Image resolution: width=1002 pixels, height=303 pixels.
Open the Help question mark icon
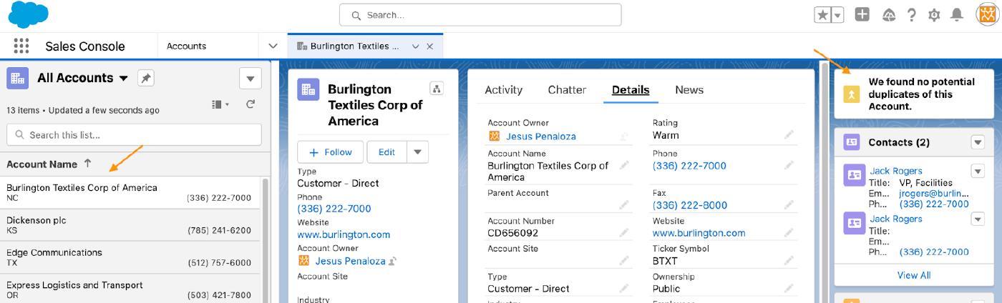tap(911, 15)
